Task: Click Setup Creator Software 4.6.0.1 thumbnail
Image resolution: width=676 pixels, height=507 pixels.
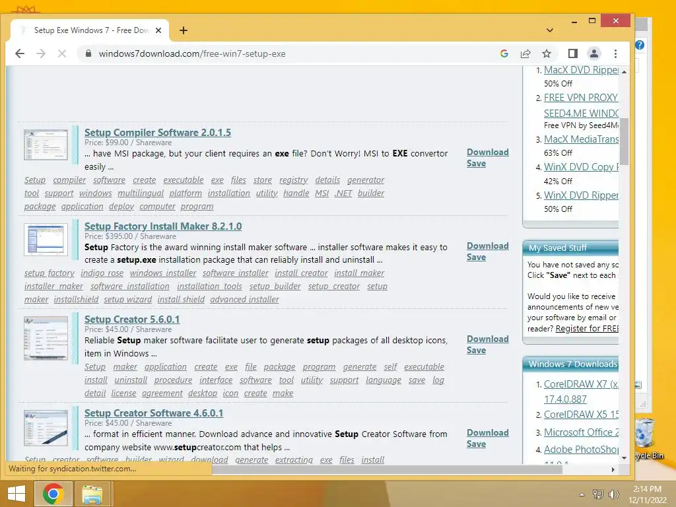Action: point(46,428)
